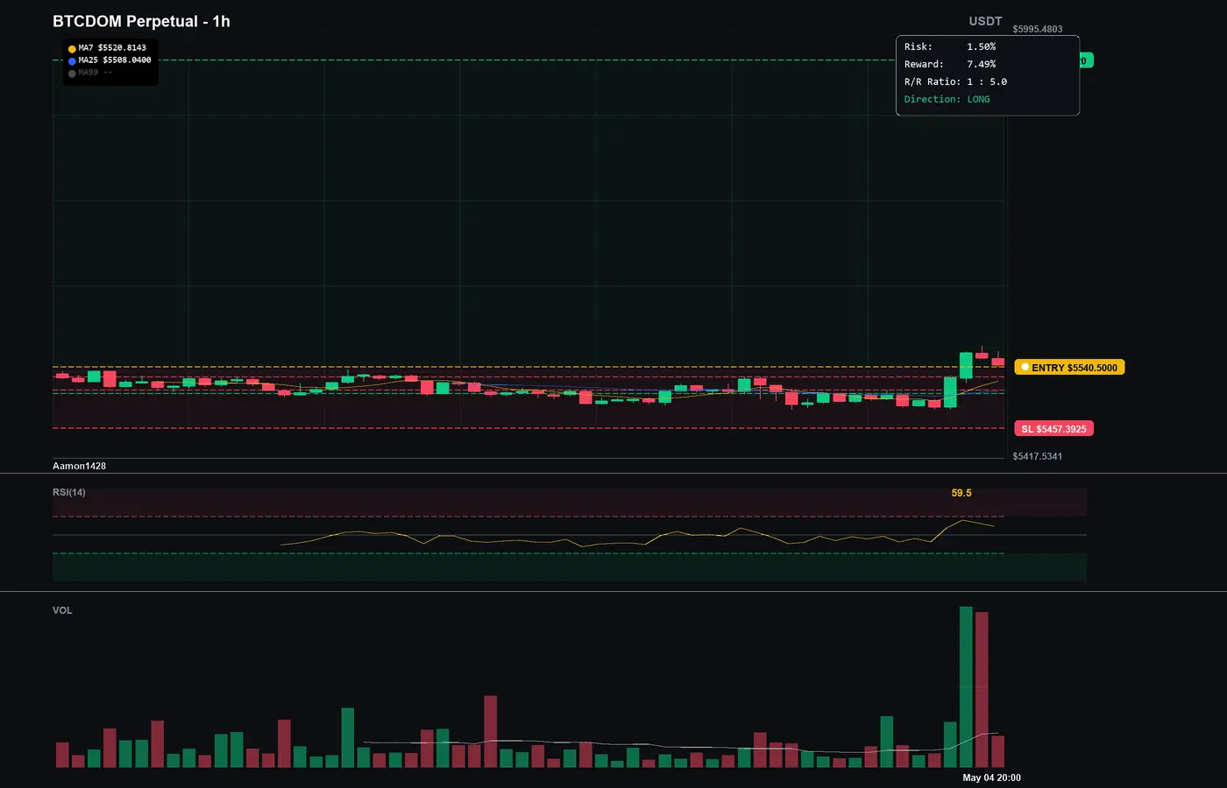1227x788 pixels.
Task: Click the Risk 1.50% line
Action: [950, 46]
